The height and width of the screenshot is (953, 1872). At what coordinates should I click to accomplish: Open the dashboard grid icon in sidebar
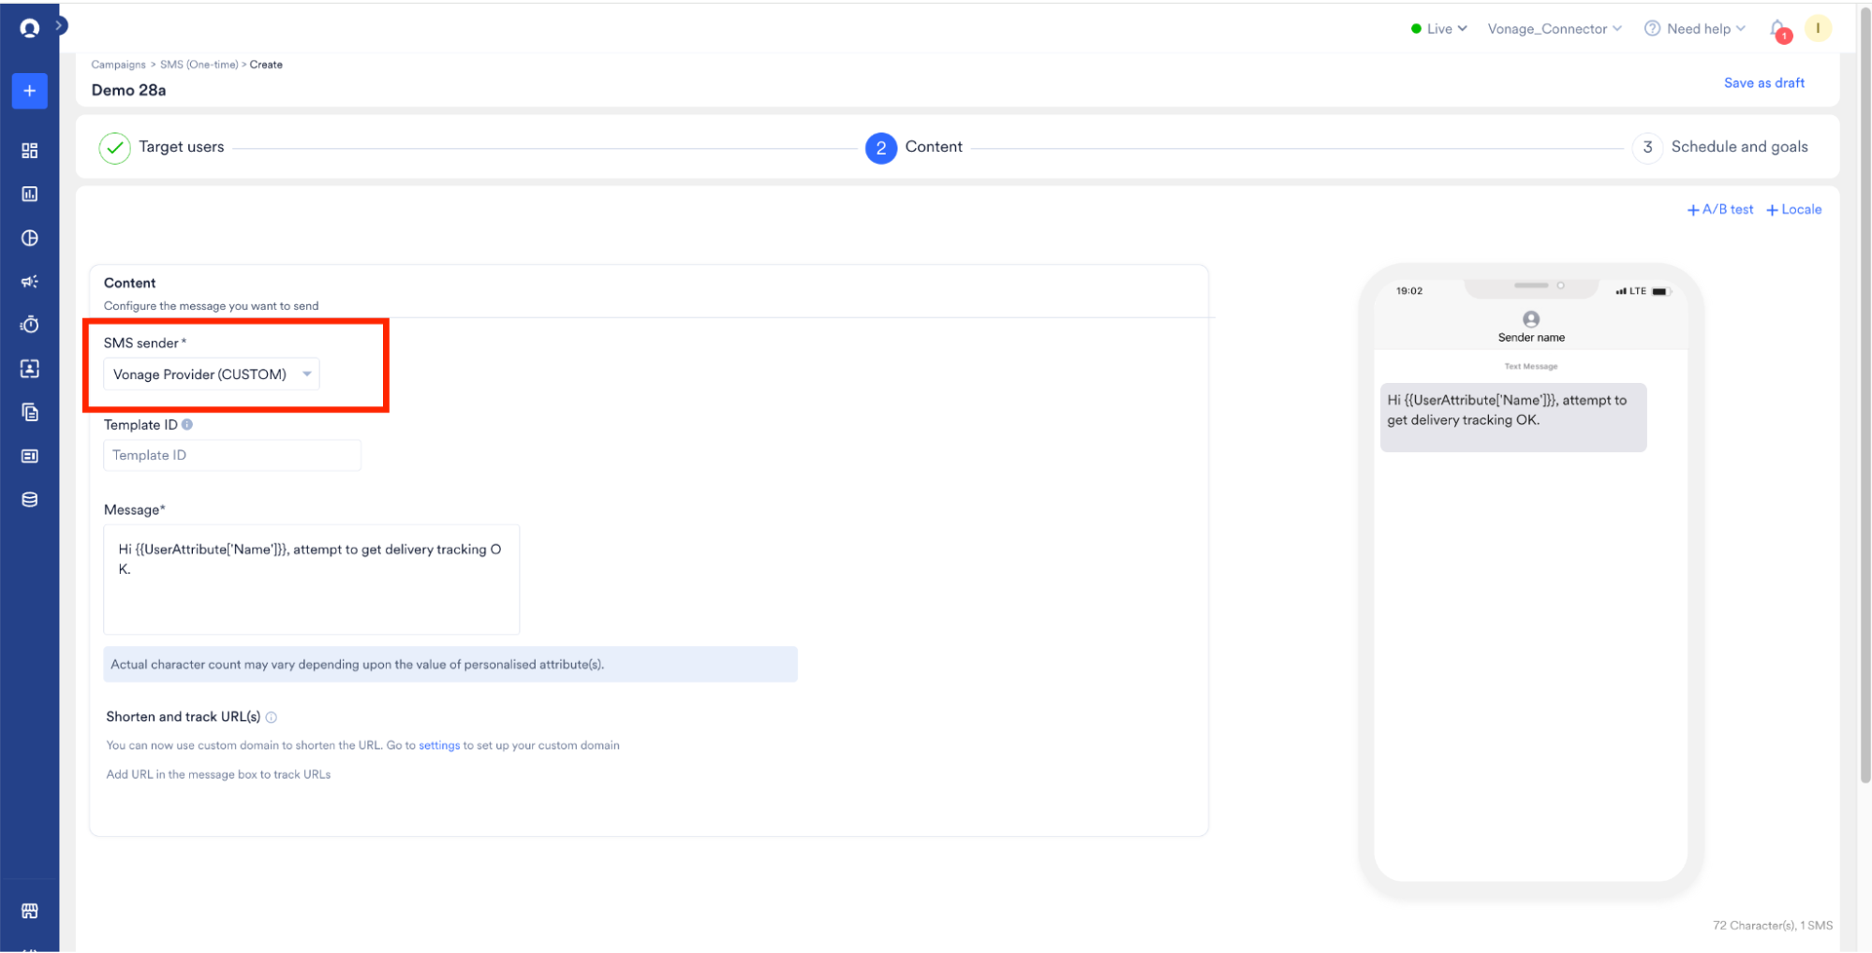[30, 151]
